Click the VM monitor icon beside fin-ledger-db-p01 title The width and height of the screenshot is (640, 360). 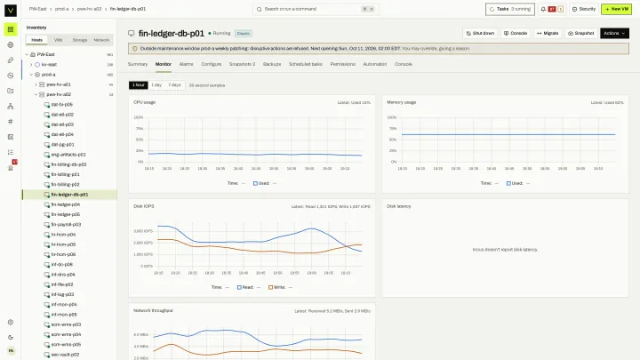pos(131,34)
